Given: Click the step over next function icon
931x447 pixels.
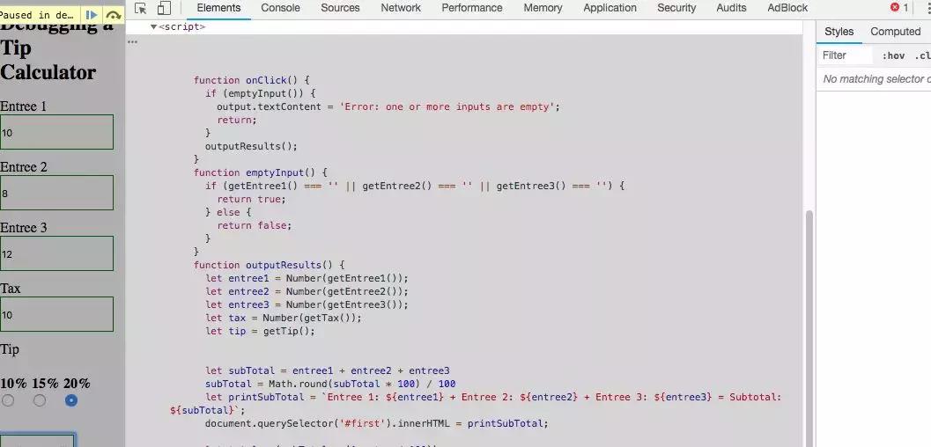Looking at the screenshot, I should (113, 15).
